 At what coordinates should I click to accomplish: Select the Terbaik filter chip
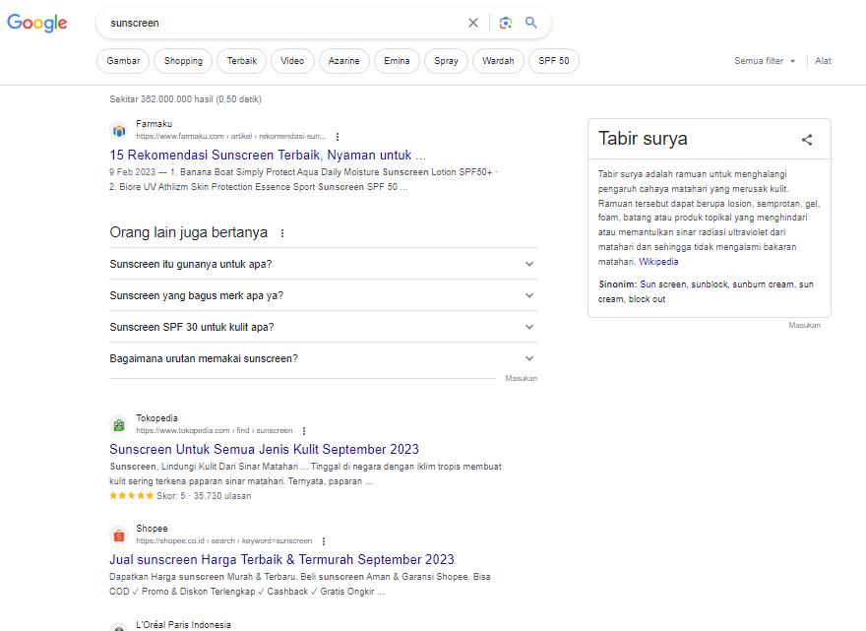242,61
